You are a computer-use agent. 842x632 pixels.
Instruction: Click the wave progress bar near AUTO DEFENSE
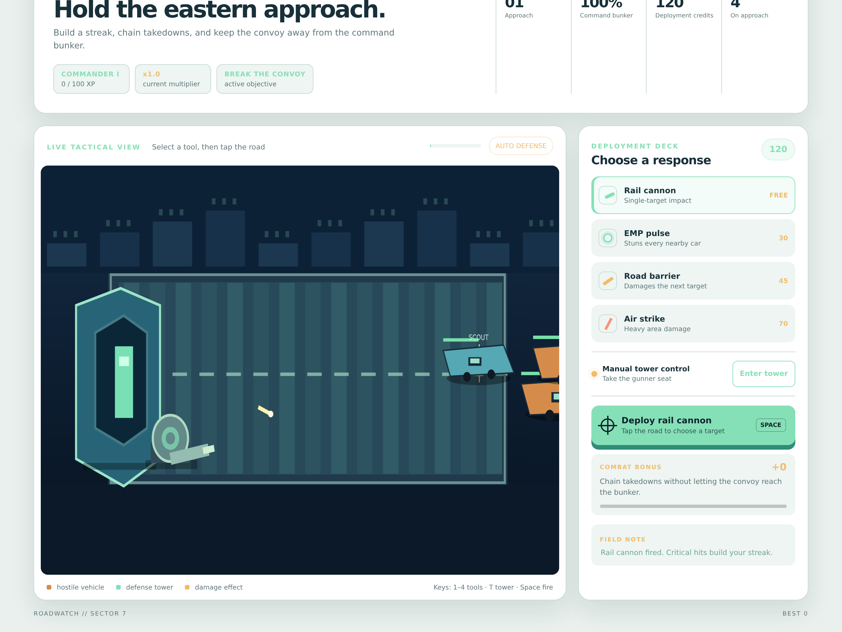(x=455, y=146)
